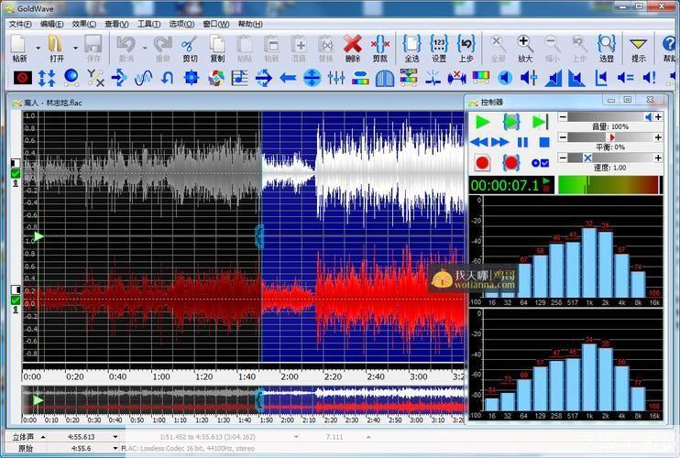Click the speed (速度) slider track
The width and height of the screenshot is (680, 458).
(x=610, y=158)
